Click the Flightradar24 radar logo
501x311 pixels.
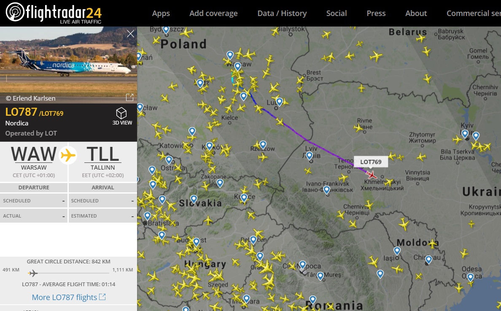[15, 12]
